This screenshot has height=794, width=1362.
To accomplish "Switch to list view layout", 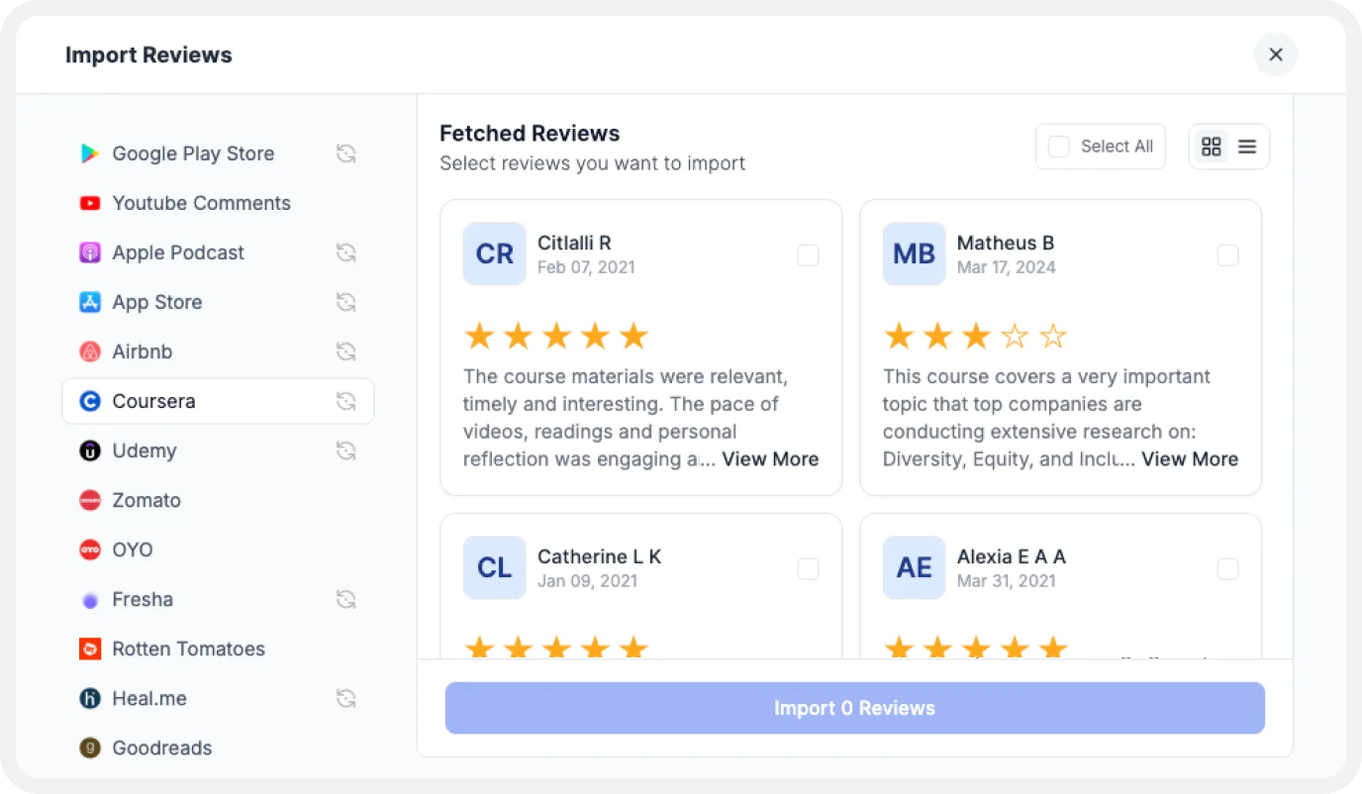I will (x=1247, y=147).
